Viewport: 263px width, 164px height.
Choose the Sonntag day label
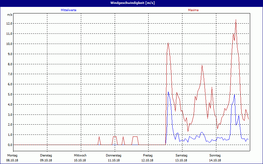215,155
